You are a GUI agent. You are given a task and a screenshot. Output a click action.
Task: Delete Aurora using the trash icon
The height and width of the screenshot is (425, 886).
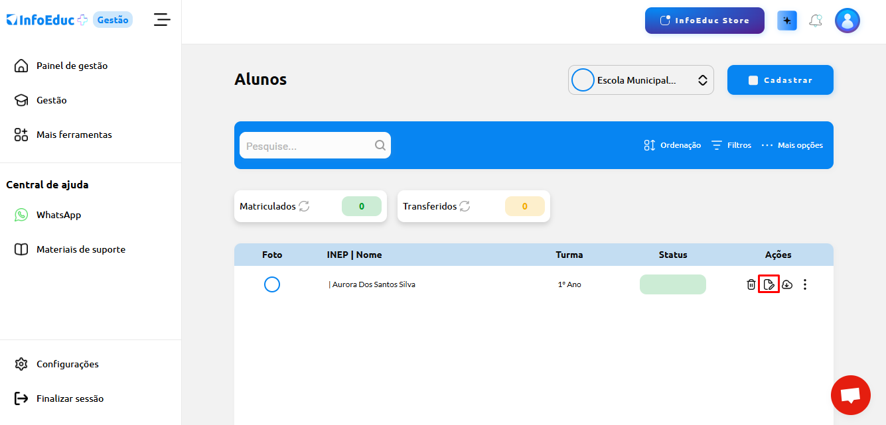pyautogui.click(x=751, y=284)
